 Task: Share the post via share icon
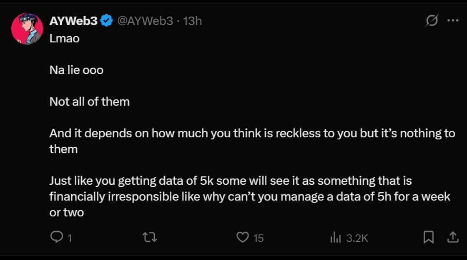pyautogui.click(x=452, y=237)
